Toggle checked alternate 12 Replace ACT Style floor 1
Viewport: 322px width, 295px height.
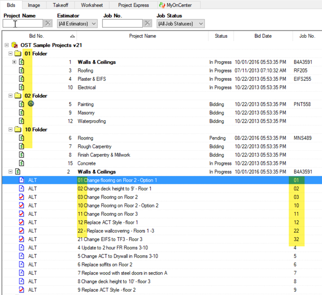coord(22,222)
